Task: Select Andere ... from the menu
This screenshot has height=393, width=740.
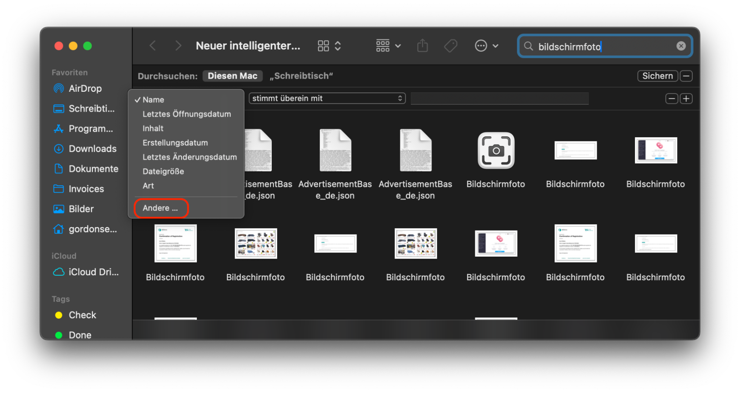Action: pos(160,208)
